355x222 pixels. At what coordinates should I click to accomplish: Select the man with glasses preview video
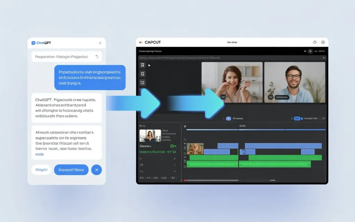click(295, 82)
